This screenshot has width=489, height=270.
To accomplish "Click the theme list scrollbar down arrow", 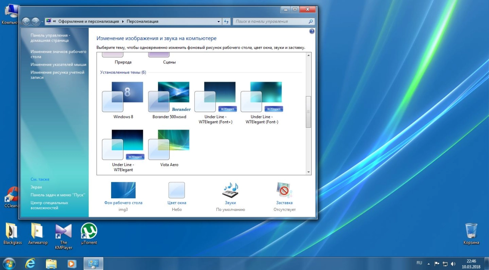I will click(x=309, y=172).
